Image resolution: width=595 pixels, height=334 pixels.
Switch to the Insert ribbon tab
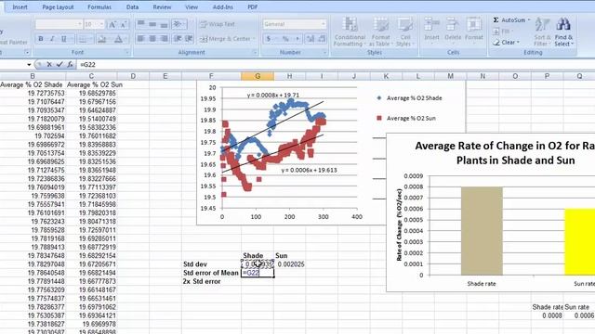coord(20,6)
